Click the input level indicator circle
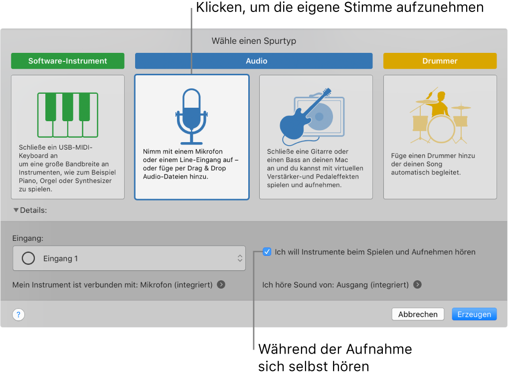509x378 pixels. [28, 258]
